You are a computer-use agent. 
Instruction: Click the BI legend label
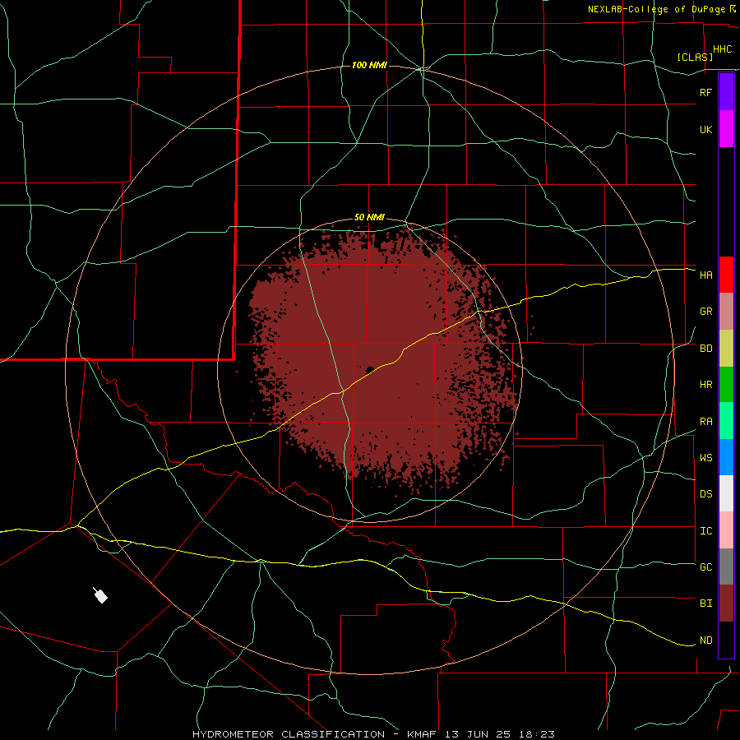[x=705, y=604]
